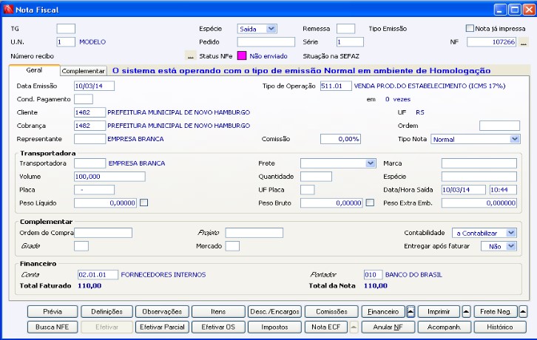Expand the arrow next to Financeiro button
The width and height of the screenshot is (537, 340).
coord(411,312)
